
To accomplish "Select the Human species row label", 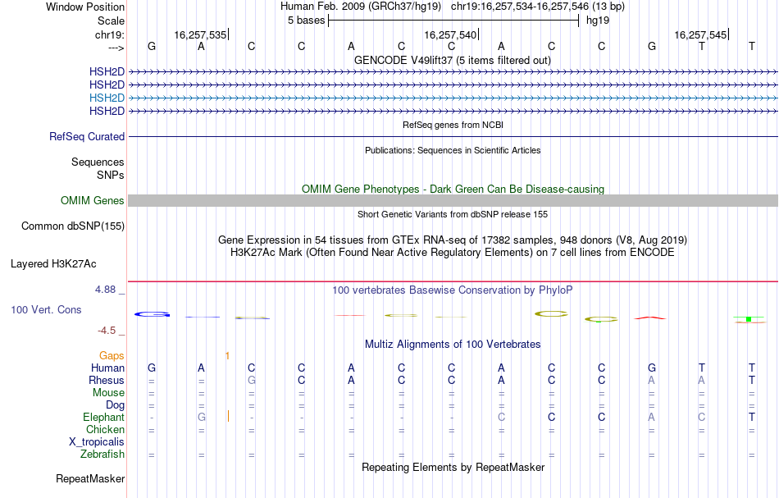I will click(x=107, y=368).
